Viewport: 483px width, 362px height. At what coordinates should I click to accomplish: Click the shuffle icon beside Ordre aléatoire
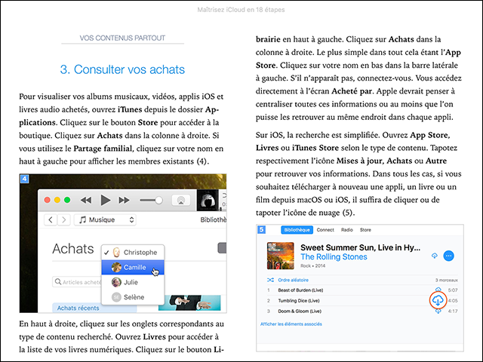(270, 280)
